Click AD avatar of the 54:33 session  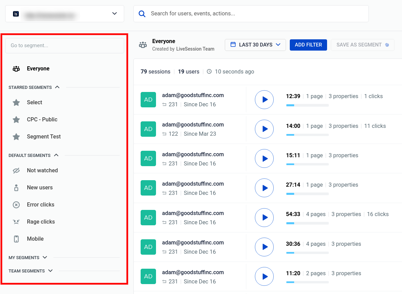[148, 217]
